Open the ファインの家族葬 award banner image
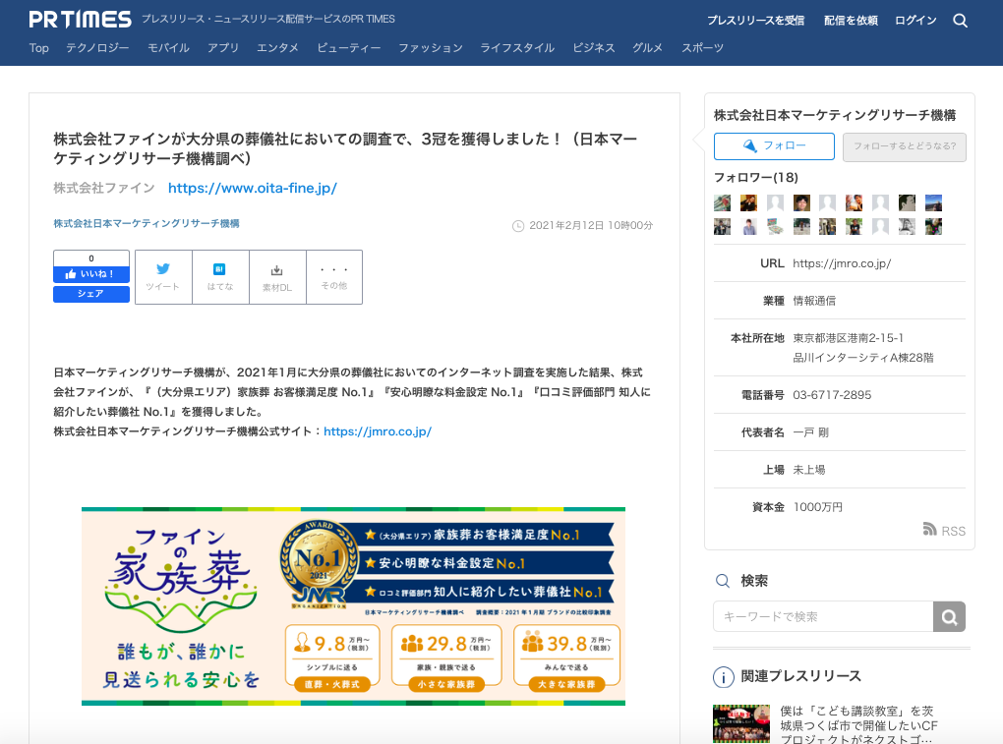1003x744 pixels. (x=353, y=606)
